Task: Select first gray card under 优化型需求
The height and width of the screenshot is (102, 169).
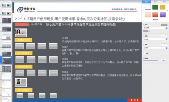Action: click(x=20, y=59)
